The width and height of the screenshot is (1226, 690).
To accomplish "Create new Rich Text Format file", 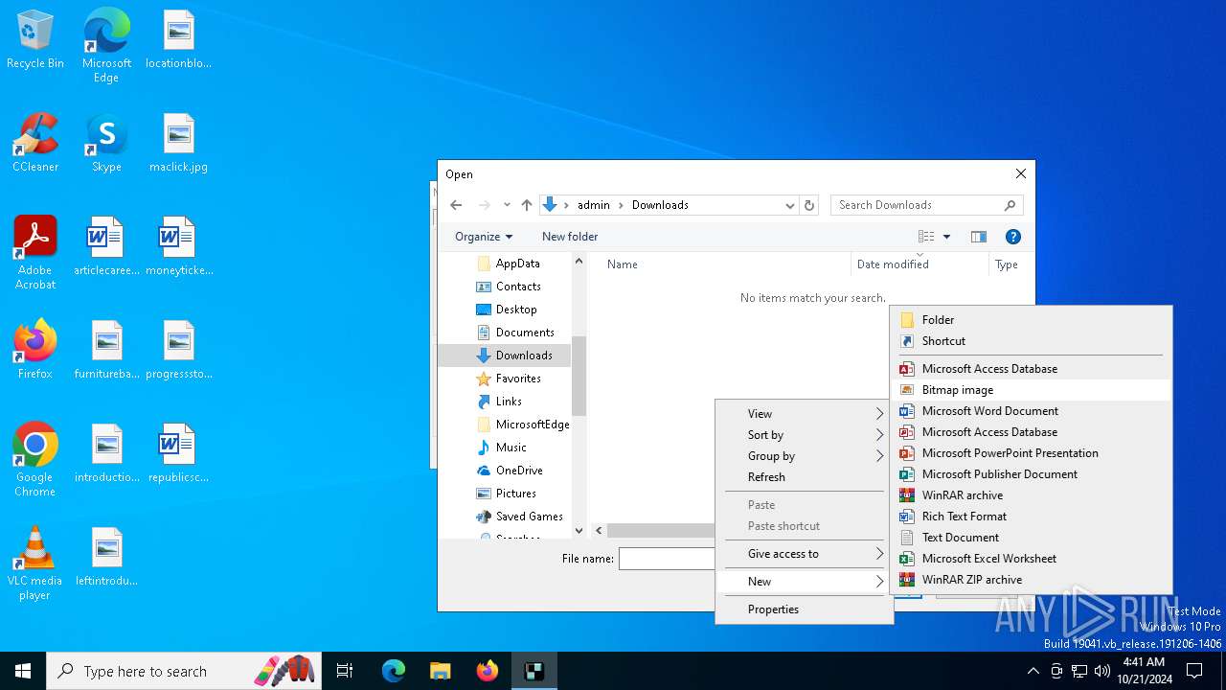I will tap(1031, 517).
